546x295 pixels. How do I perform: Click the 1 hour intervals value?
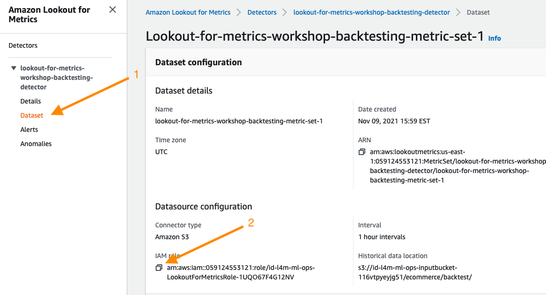(382, 237)
